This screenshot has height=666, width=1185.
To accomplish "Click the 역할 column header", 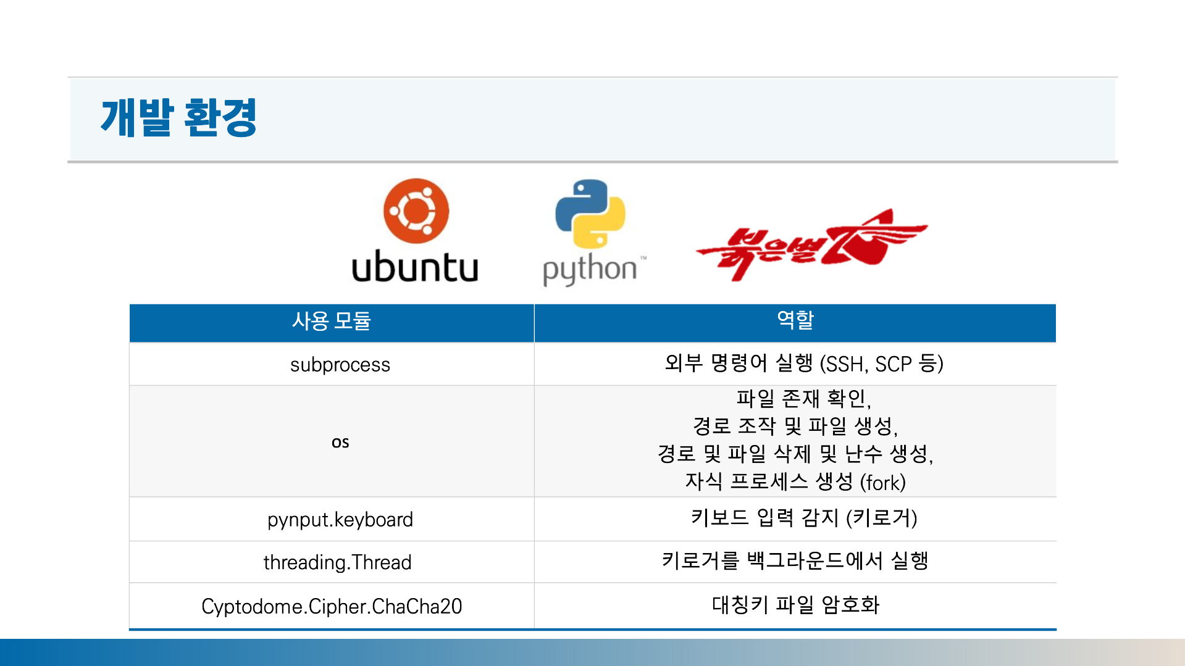I will tap(795, 323).
